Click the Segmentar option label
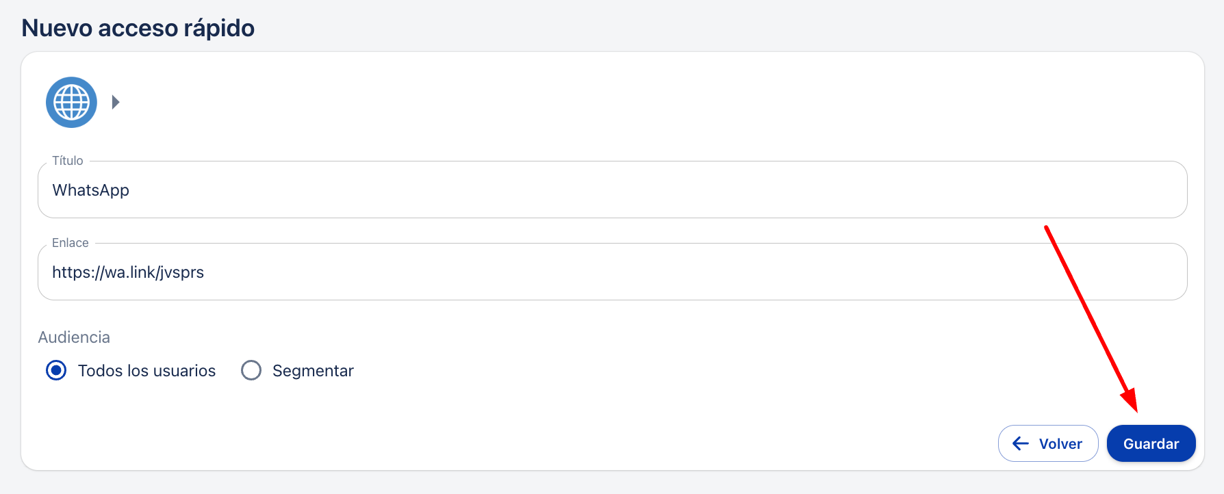The image size is (1224, 494). (313, 371)
